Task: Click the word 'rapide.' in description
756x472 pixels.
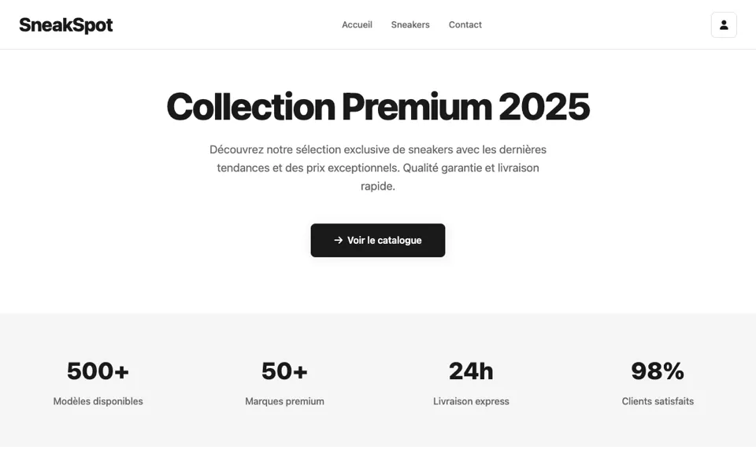Action: coord(378,186)
